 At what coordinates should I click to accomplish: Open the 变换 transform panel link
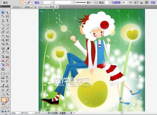(153, 3)
